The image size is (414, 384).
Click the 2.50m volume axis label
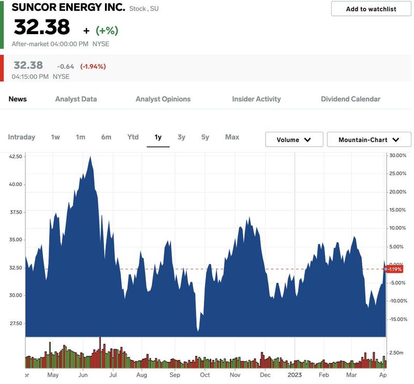tap(396, 352)
